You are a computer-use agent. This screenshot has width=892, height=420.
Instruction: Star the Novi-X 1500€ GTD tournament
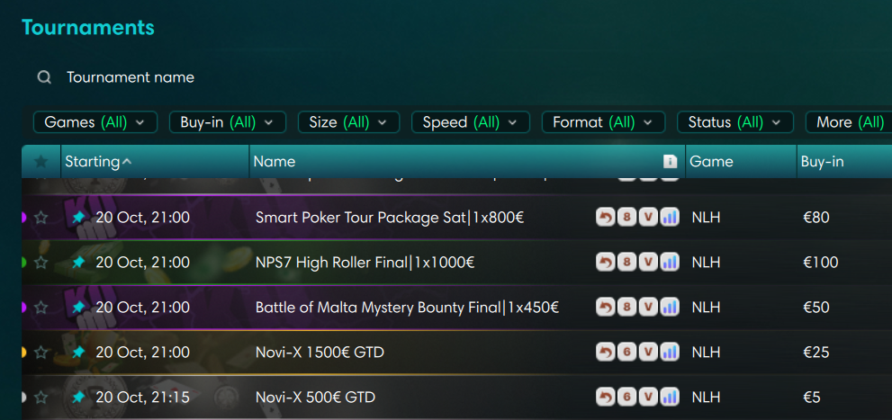click(41, 353)
